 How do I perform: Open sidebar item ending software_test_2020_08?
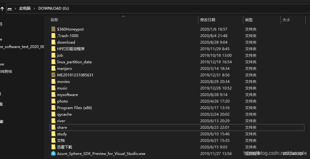[22, 47]
